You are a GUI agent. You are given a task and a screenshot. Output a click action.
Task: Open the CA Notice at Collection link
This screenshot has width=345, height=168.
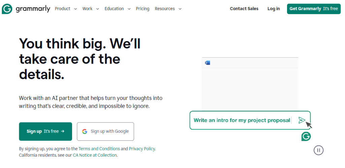95,155
